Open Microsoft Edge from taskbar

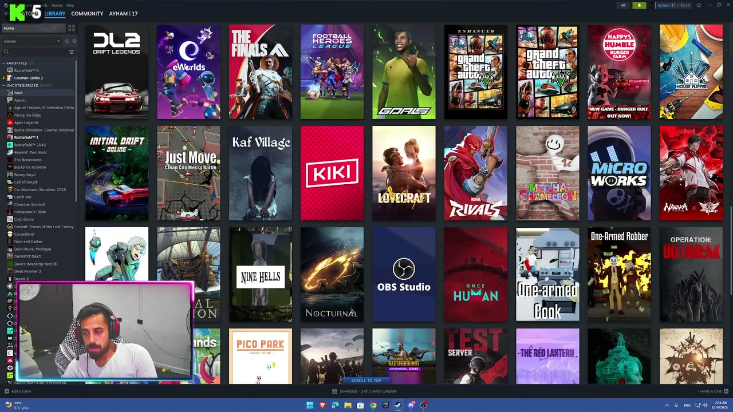pos(335,405)
